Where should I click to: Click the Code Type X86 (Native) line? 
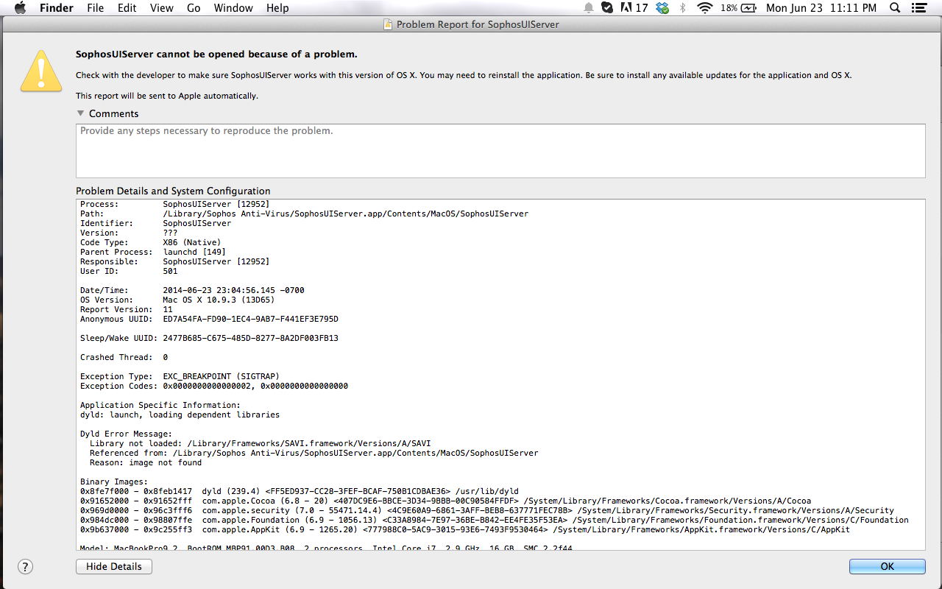150,242
